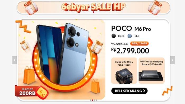Click the gift box left of banner title

pos(31,8)
